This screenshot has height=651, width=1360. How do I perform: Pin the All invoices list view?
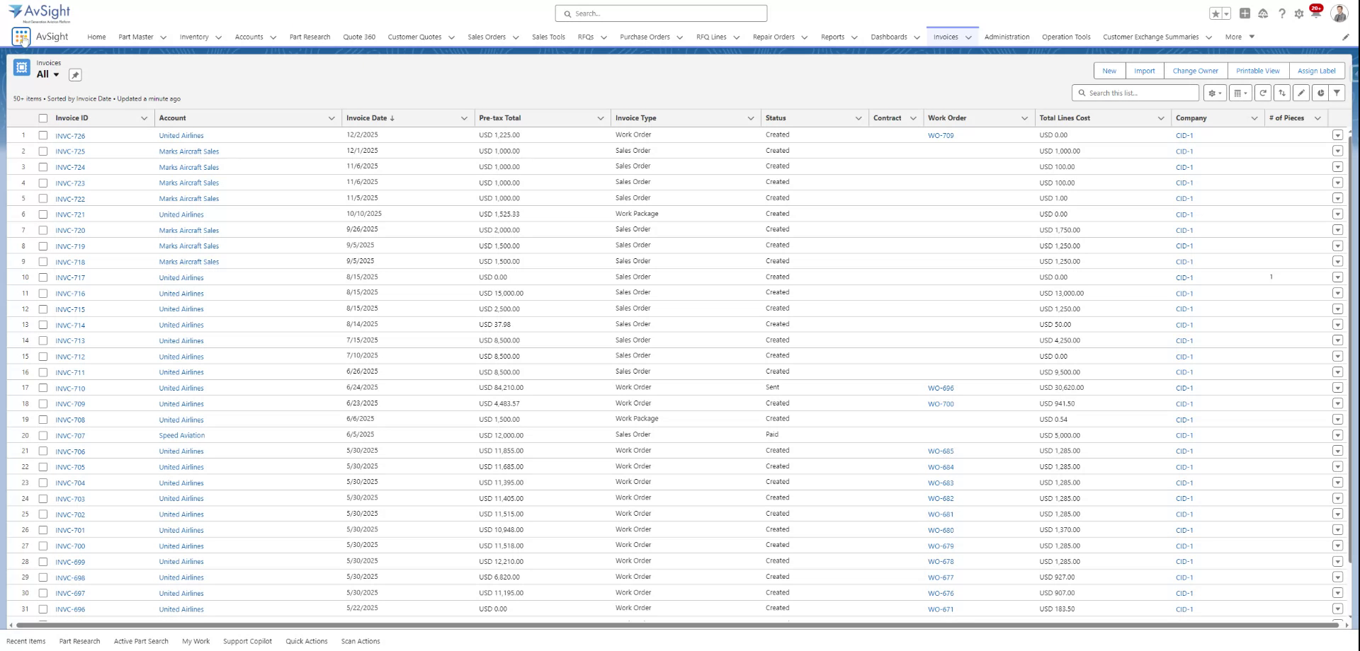point(75,74)
